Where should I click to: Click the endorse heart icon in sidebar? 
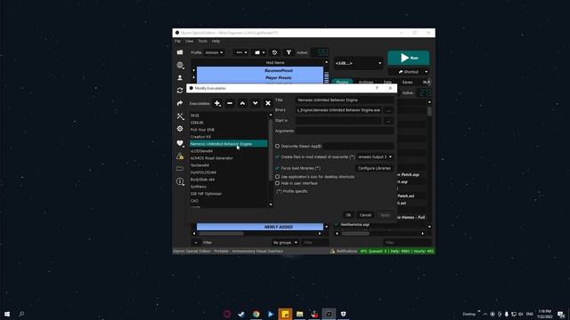click(180, 143)
